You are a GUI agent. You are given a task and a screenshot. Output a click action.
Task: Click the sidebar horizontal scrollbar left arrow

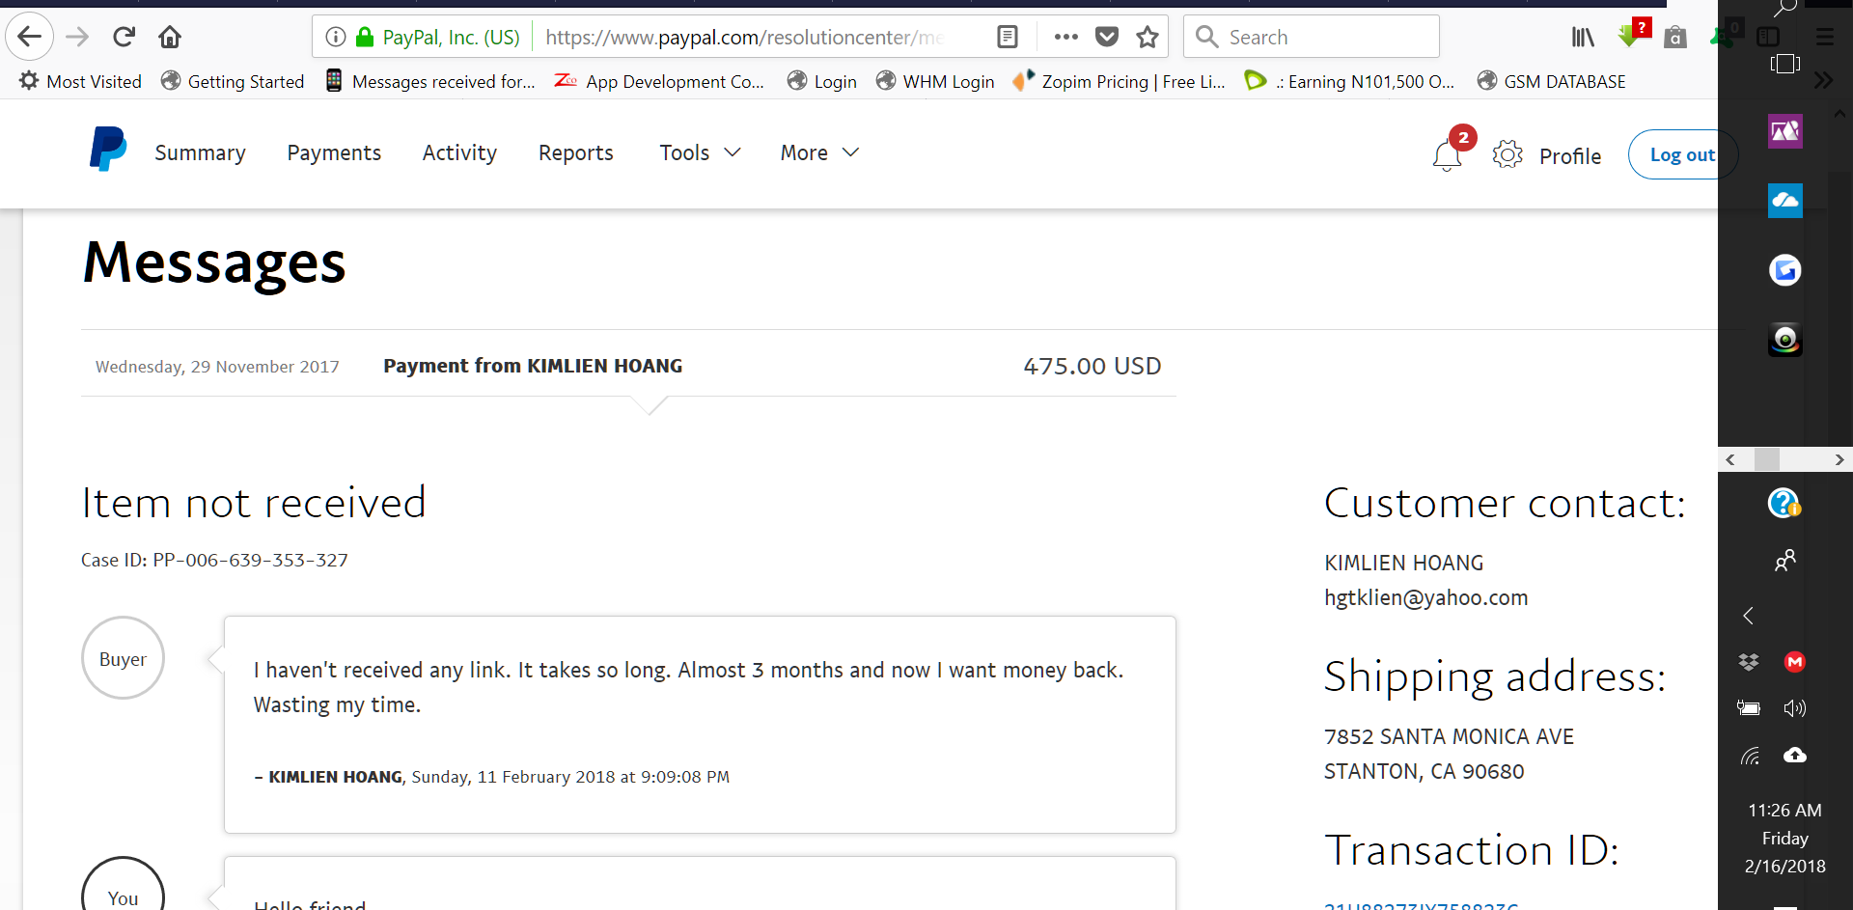[1730, 460]
